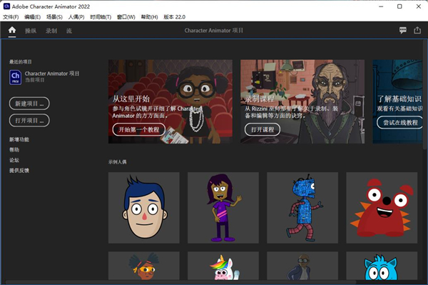Open the red monster puppet
This screenshot has height=285, width=428.
point(382,208)
